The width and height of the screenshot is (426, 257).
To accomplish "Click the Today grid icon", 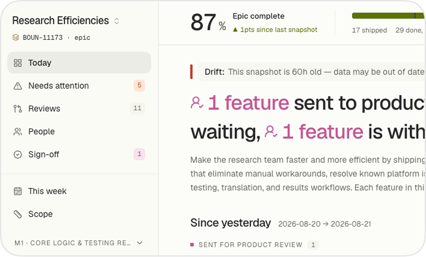I will coord(17,63).
